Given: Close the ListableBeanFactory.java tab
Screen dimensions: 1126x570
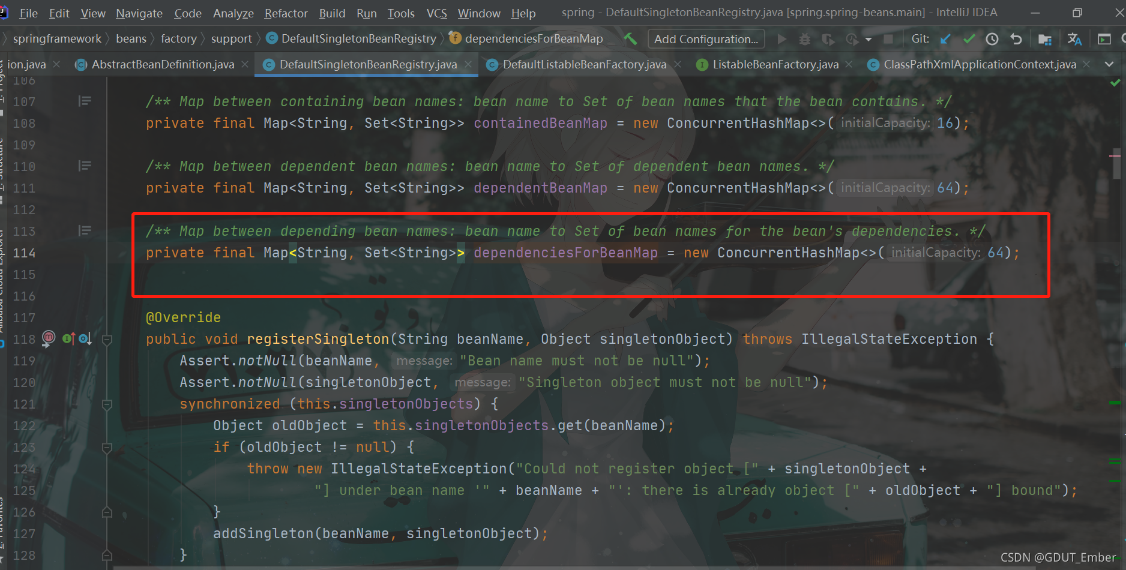Looking at the screenshot, I should [x=849, y=64].
